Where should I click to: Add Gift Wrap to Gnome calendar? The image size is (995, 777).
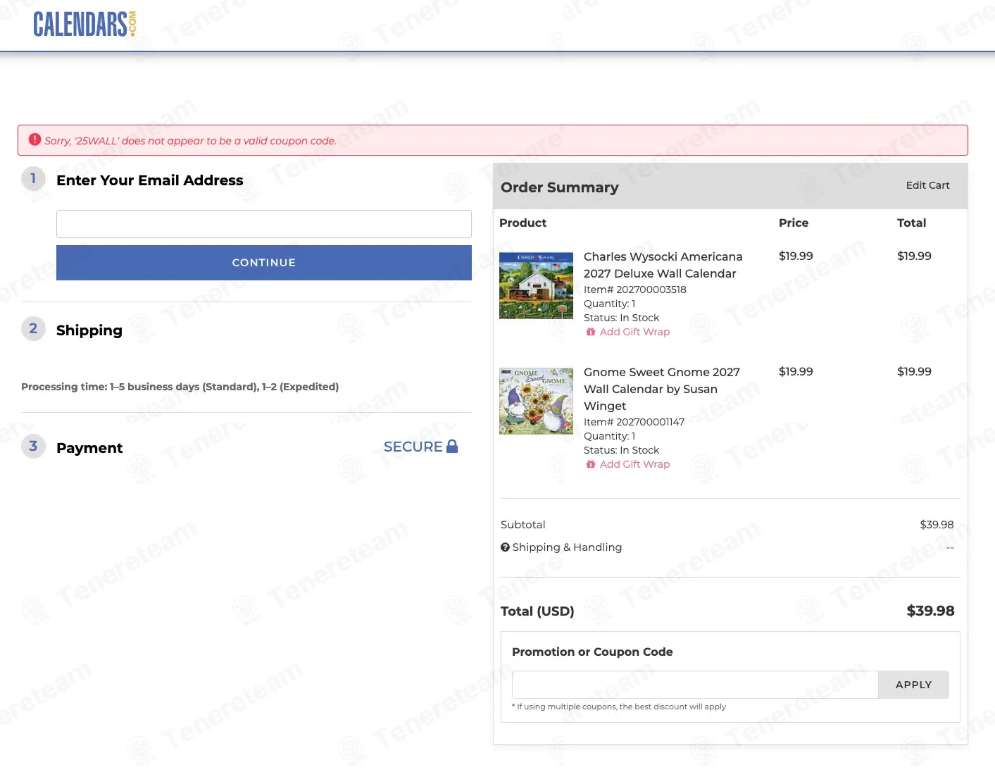[x=634, y=464]
